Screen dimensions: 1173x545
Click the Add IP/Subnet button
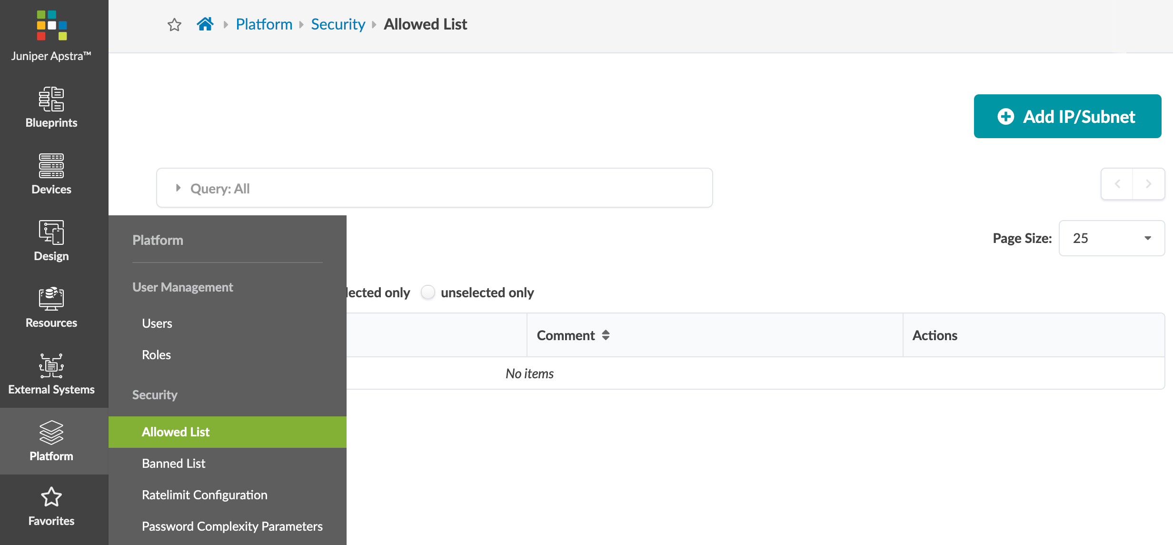(x=1067, y=116)
